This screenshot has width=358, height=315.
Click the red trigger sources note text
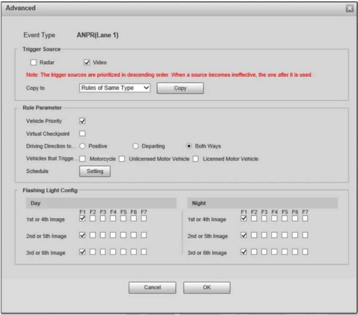pos(169,75)
